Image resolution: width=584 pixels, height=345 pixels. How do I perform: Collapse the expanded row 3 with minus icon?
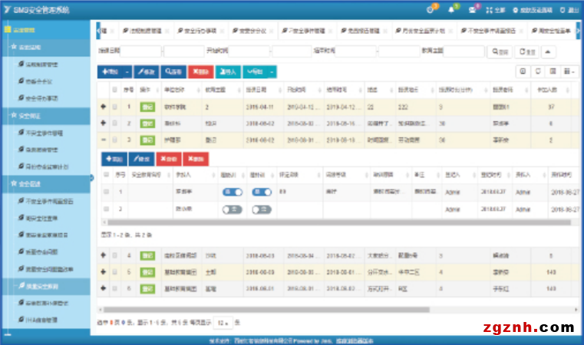pyautogui.click(x=104, y=140)
